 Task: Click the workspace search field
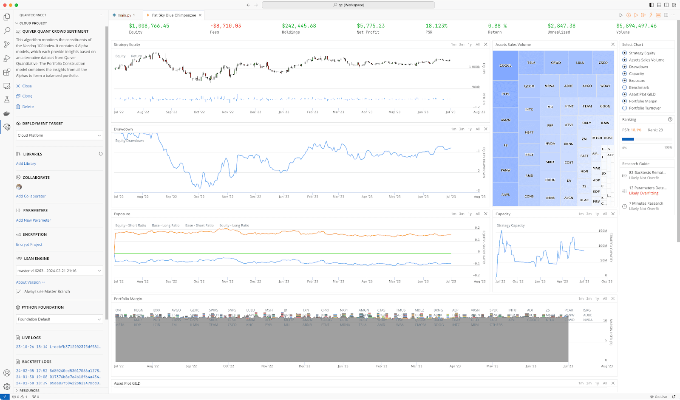pyautogui.click(x=348, y=5)
